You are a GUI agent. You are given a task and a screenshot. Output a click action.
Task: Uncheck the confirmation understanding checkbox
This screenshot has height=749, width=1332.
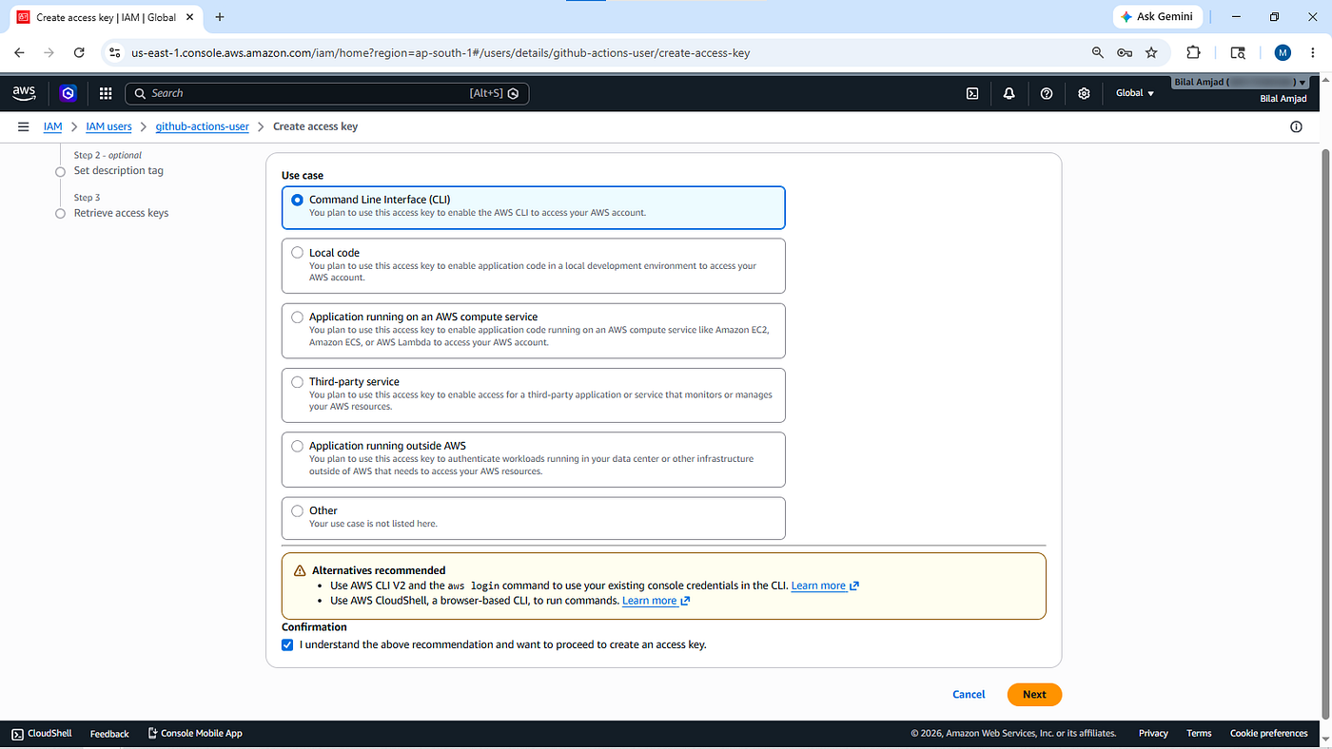click(287, 644)
